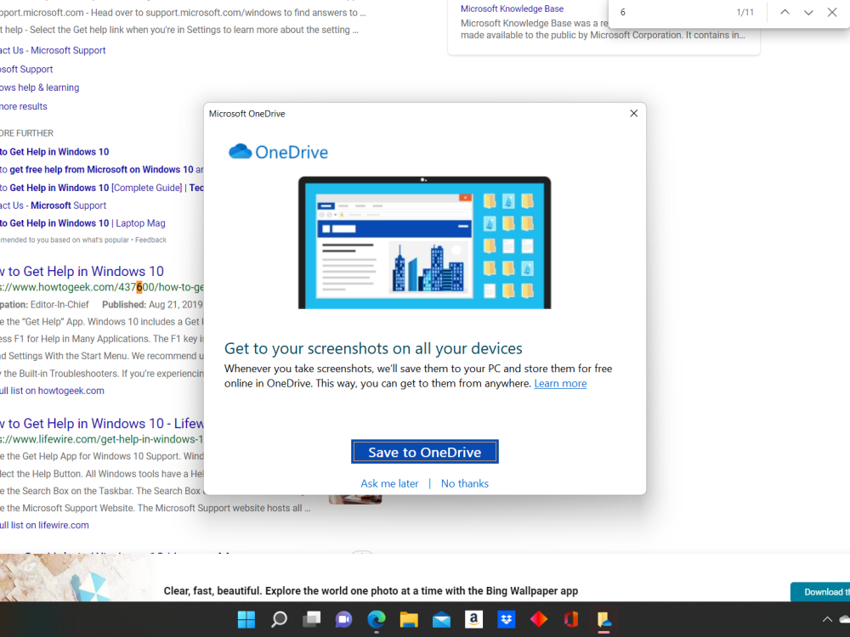
Task: Open Microsoft Knowledge Base link
Action: (512, 8)
